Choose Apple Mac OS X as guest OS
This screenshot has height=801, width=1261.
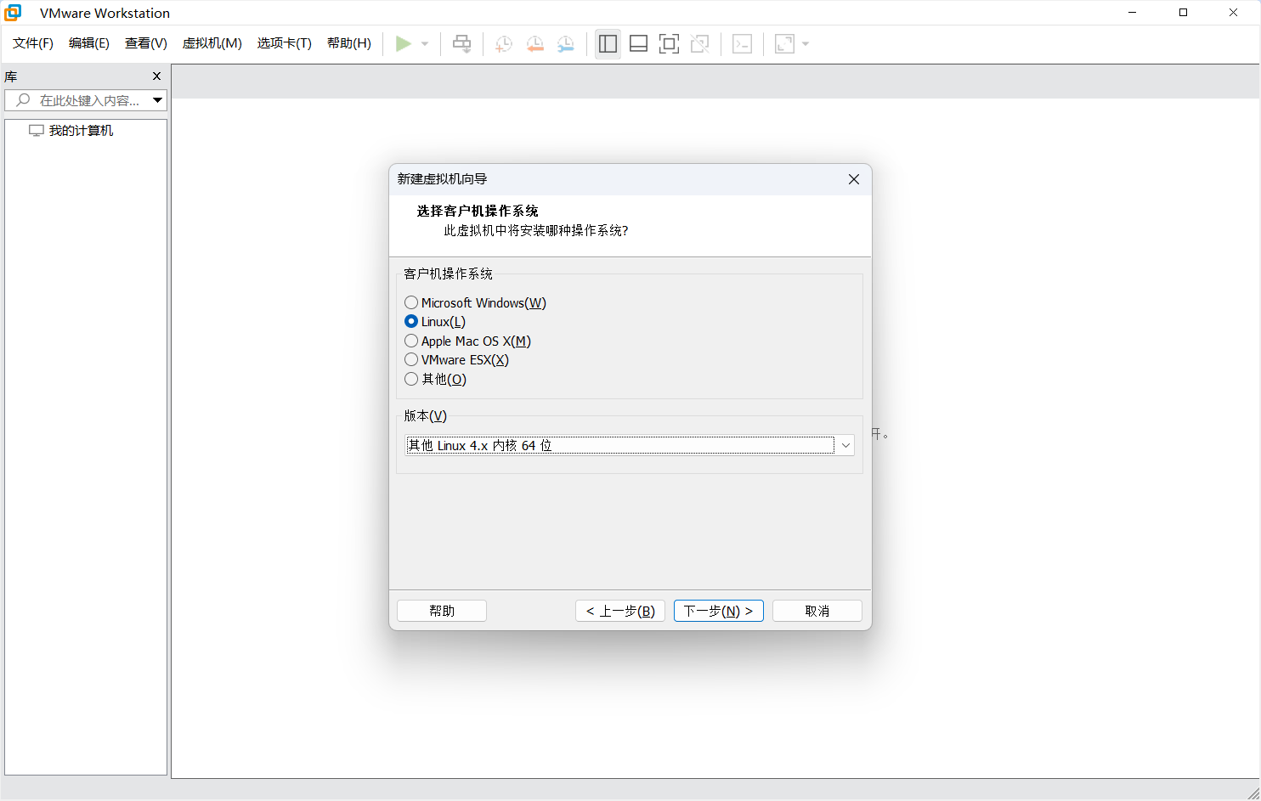tap(411, 341)
